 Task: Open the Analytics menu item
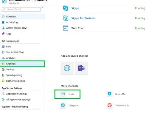(11, 58)
